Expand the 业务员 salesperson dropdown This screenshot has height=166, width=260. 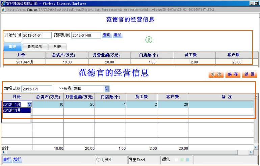pyautogui.click(x=107, y=89)
